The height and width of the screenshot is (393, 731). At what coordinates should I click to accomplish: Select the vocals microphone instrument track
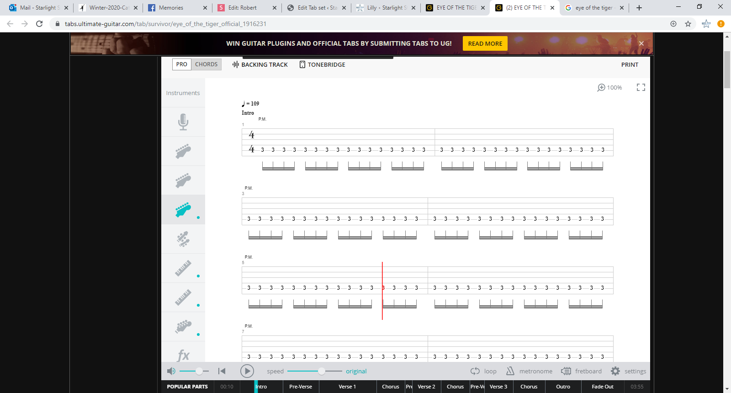click(183, 122)
